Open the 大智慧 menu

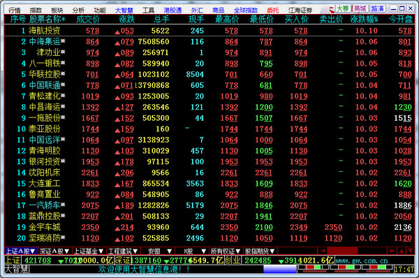124,10
